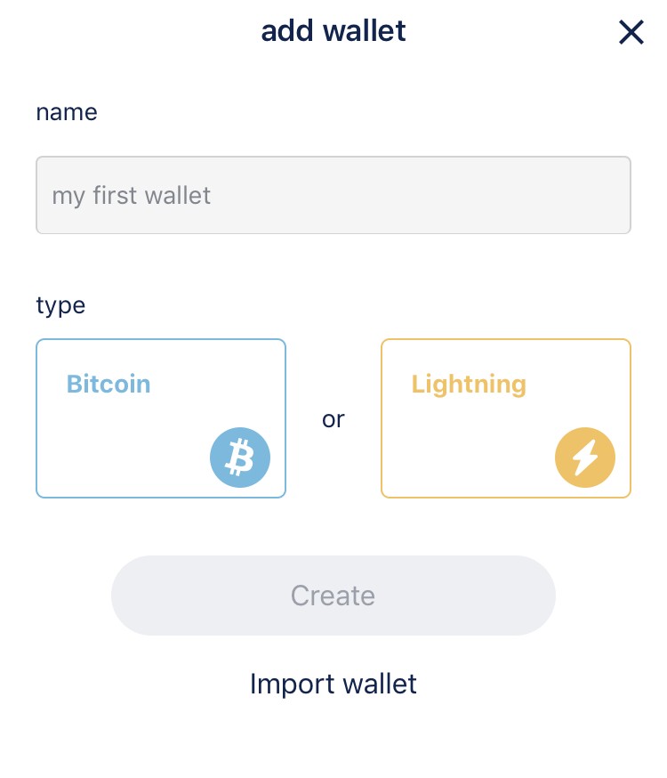Choose Lightning via its circular bolt badge
Image resolution: width=667 pixels, height=778 pixels.
click(584, 458)
